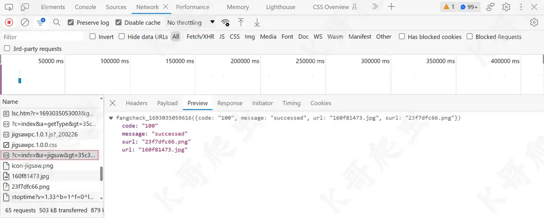
Task: Open the network search magnifier
Action: (x=56, y=23)
